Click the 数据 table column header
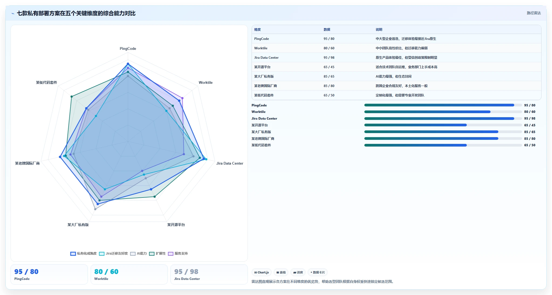This screenshot has width=552, height=295. coord(327,30)
